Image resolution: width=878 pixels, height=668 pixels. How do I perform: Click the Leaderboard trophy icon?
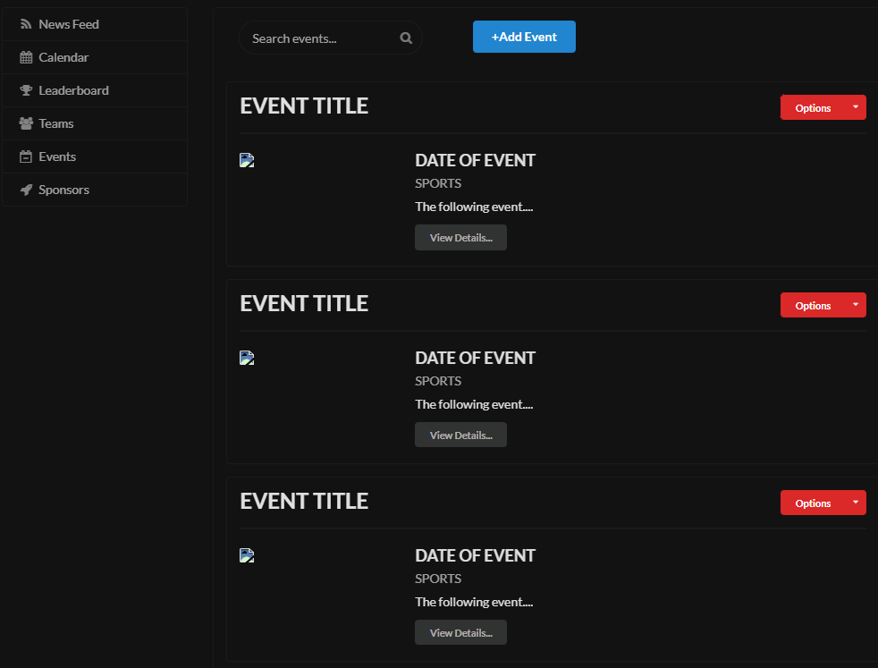pyautogui.click(x=26, y=90)
